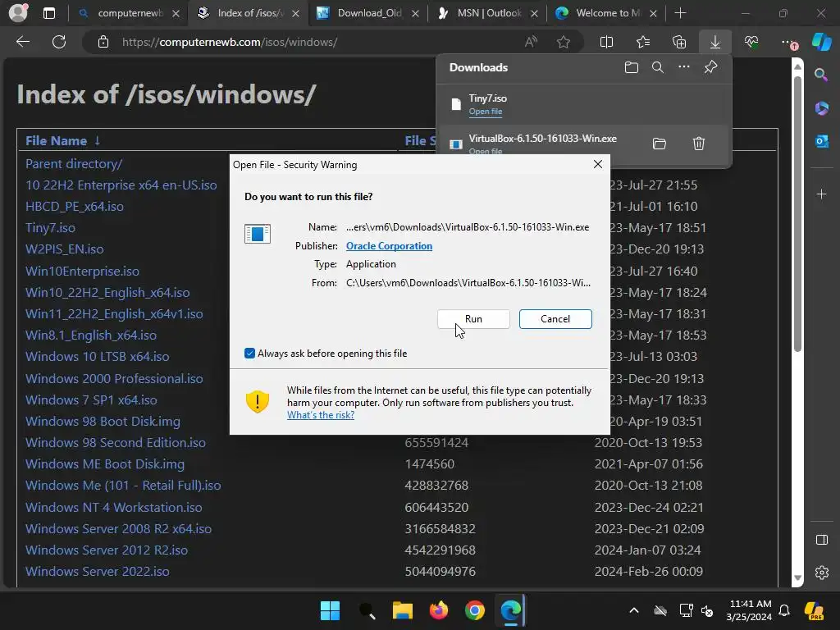Open Browser essentials heart icon
Image resolution: width=840 pixels, height=630 pixels.
tap(751, 42)
